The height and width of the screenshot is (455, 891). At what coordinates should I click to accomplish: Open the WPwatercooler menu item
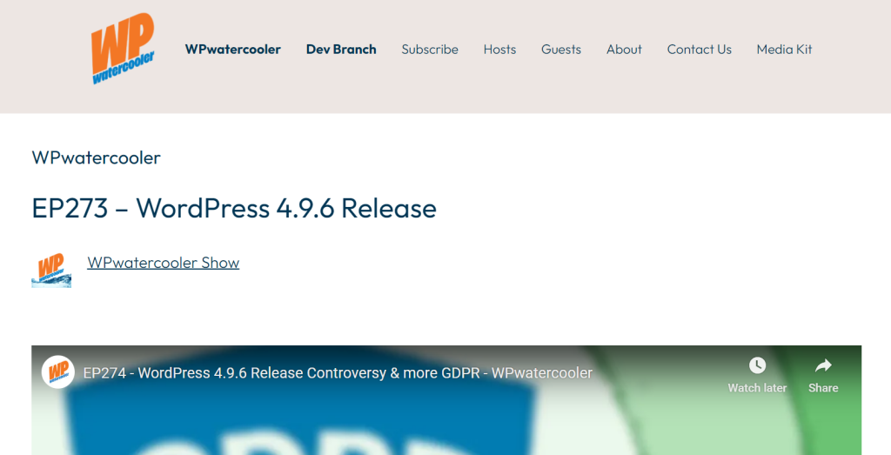pos(233,50)
